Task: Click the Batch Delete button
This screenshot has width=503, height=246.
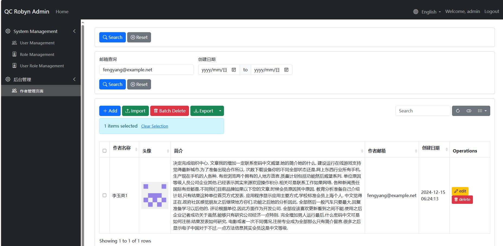Action: click(x=169, y=111)
